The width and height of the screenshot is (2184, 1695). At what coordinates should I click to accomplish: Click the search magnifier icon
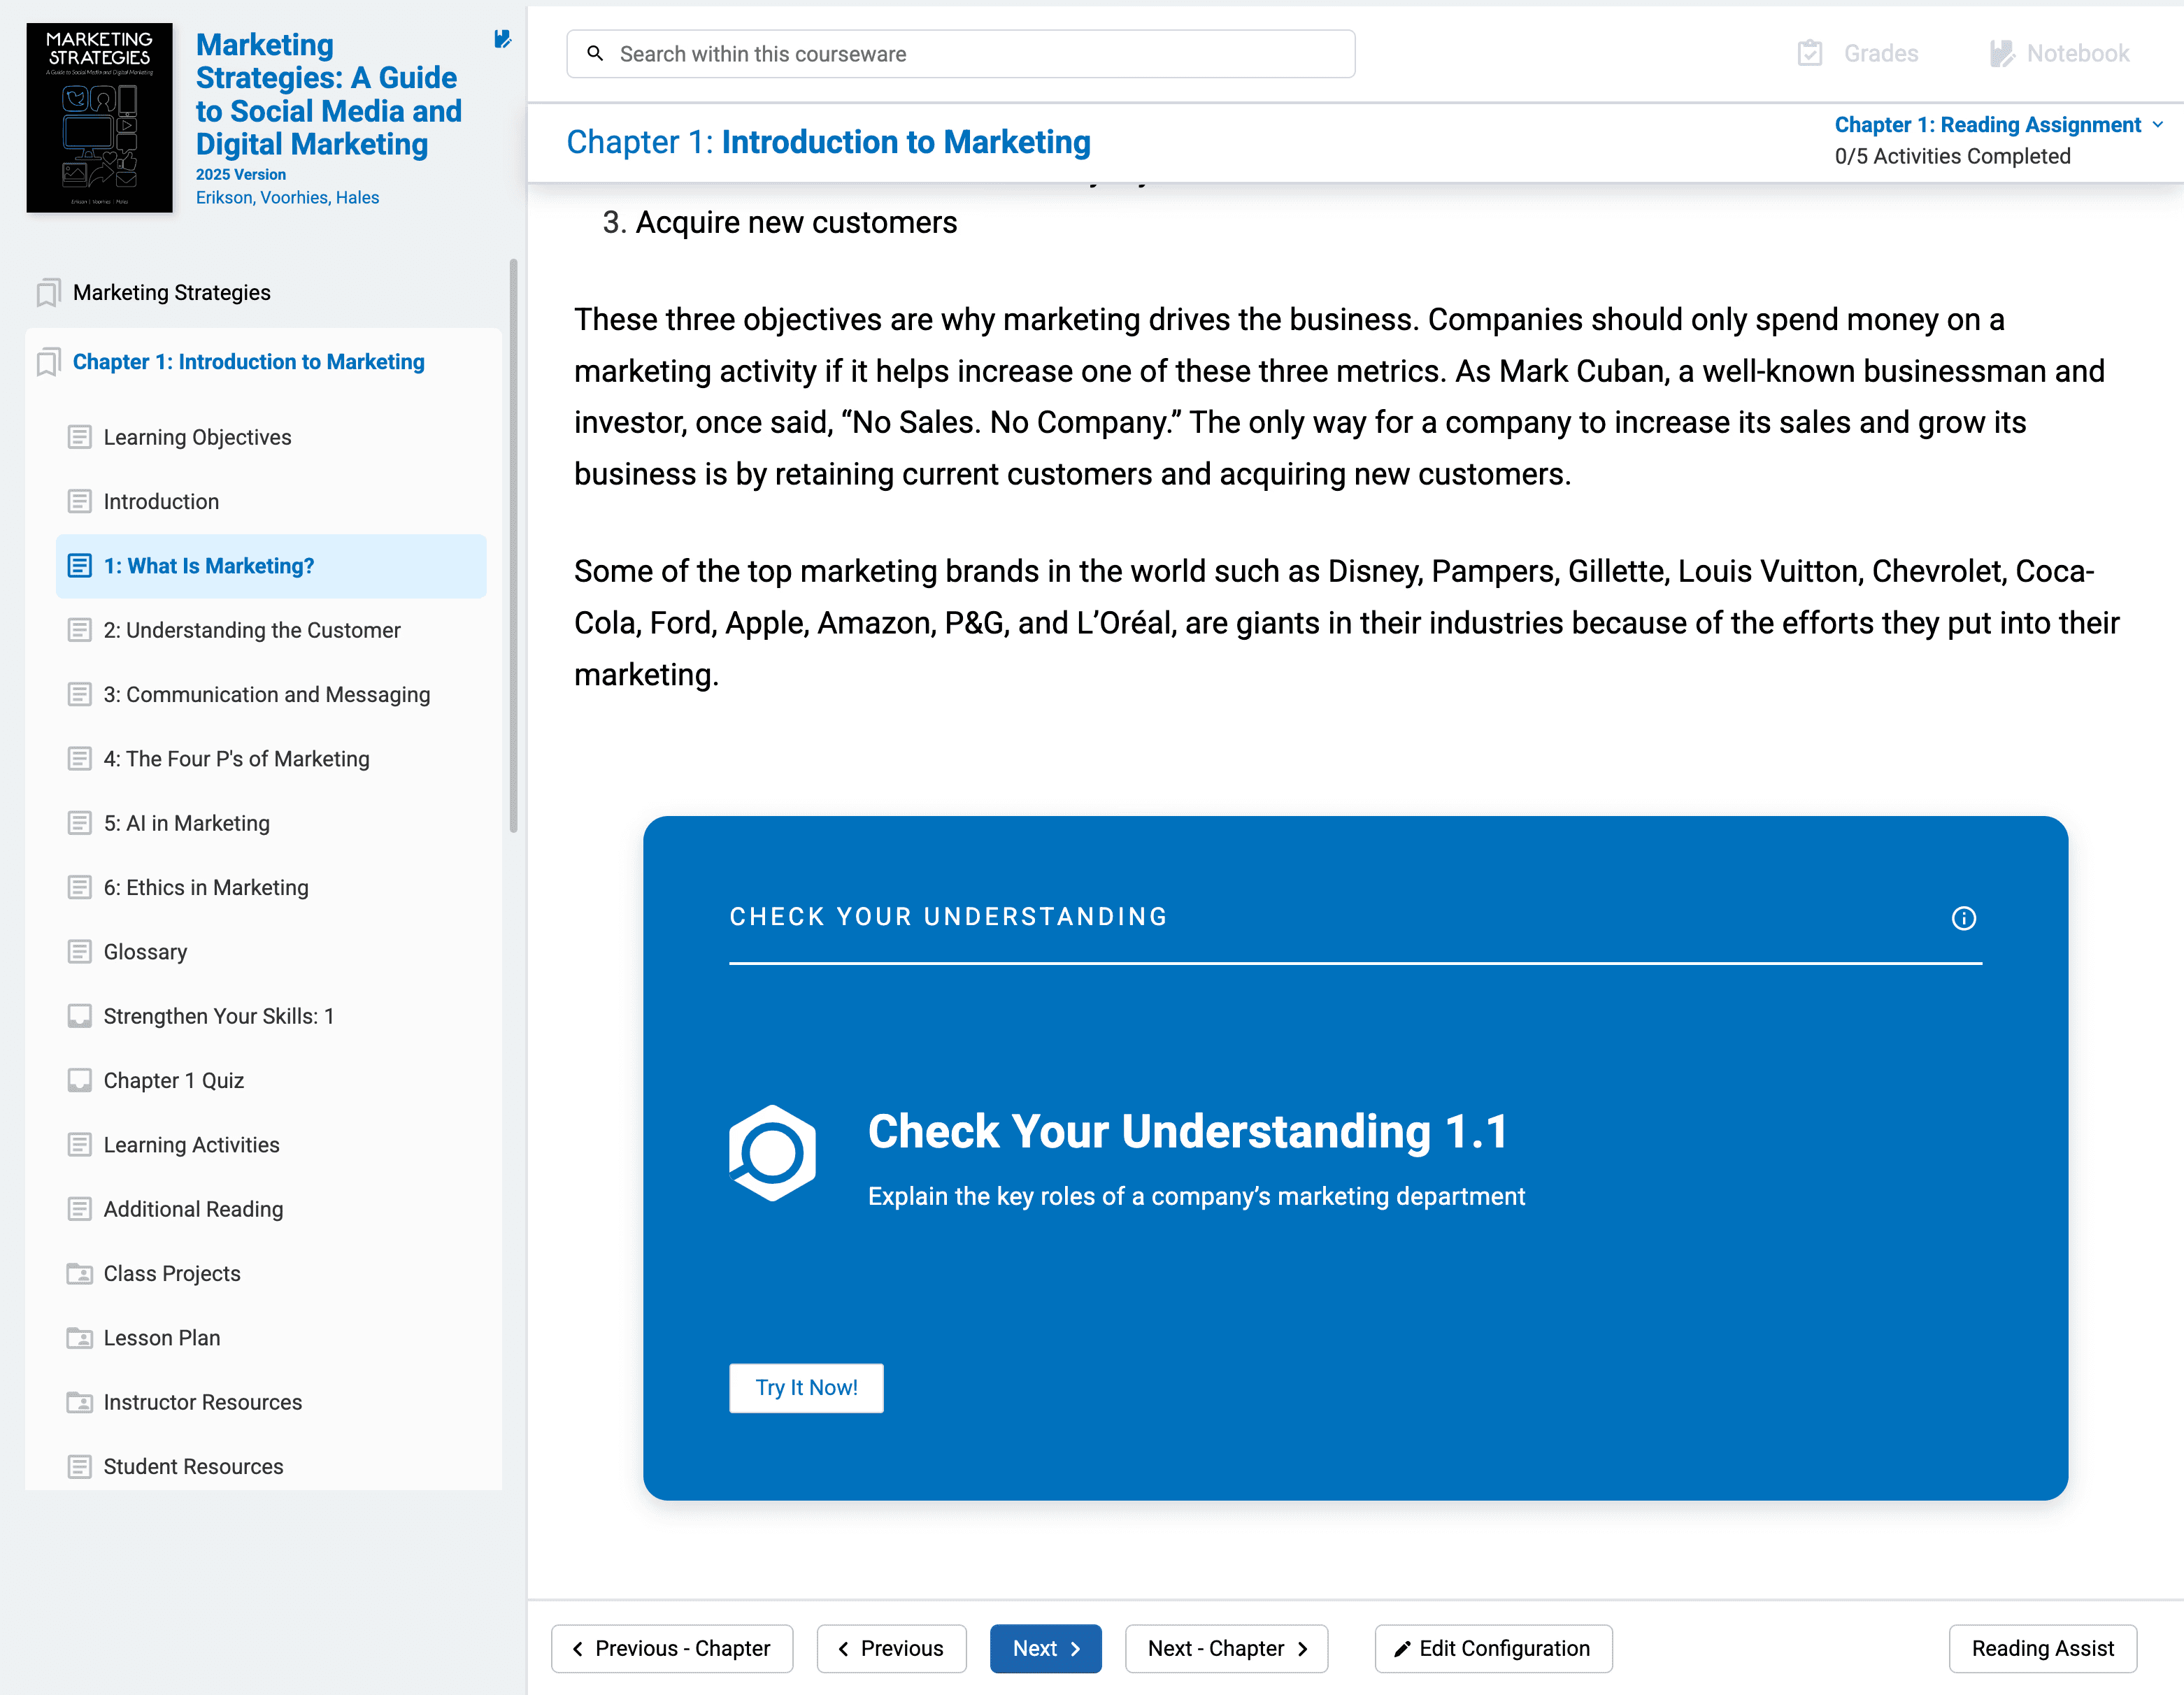tap(595, 53)
